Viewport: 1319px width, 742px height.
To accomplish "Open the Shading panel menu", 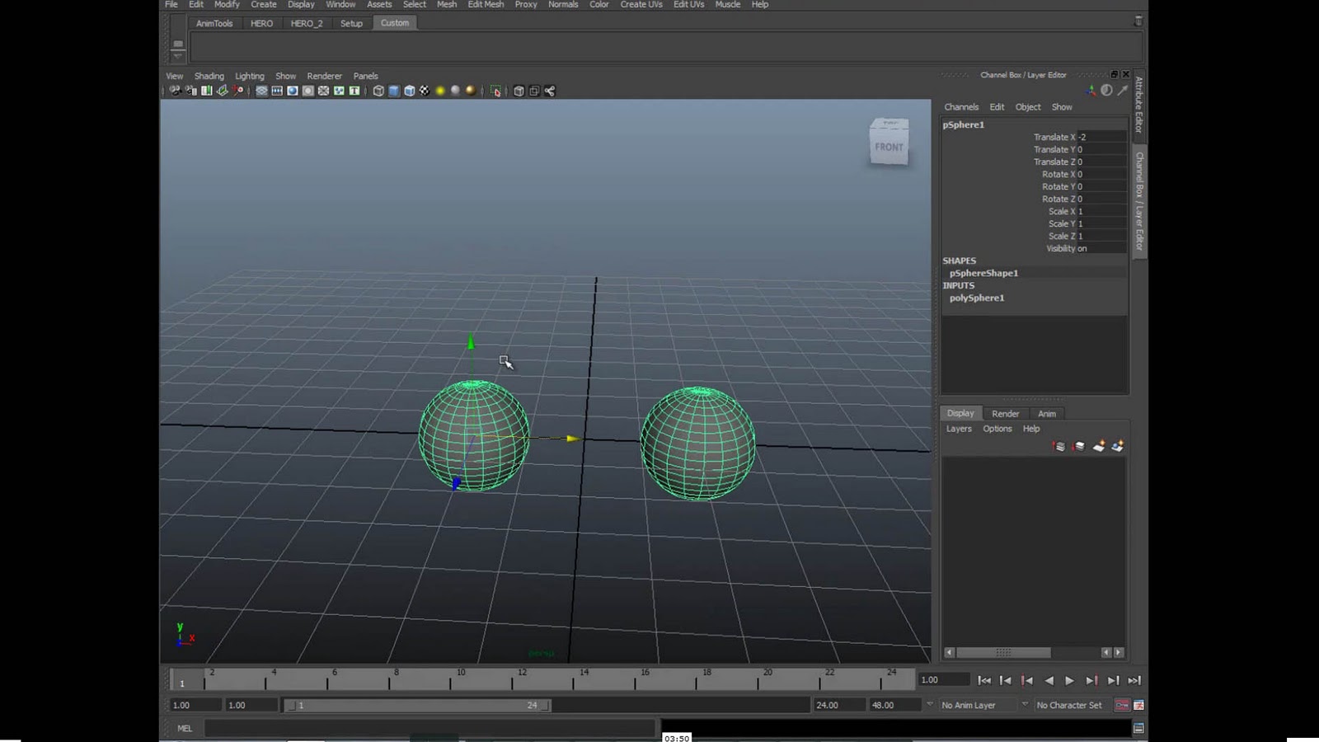I will click(209, 76).
